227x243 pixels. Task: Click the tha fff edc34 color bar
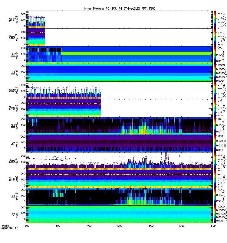click(215, 19)
